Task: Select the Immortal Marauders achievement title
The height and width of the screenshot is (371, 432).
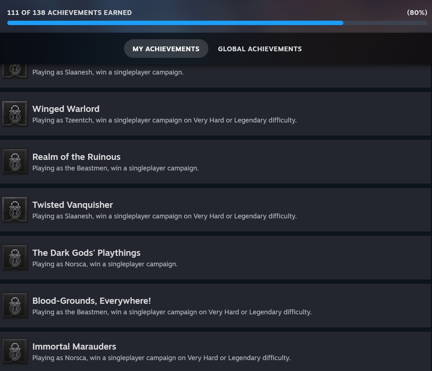Action: click(74, 347)
